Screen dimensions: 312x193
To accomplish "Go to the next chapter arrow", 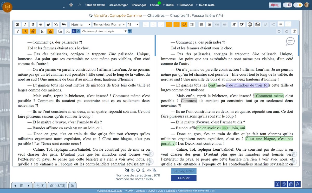I will click(x=29, y=185).
